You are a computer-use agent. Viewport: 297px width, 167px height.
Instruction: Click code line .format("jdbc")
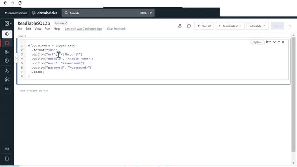coord(45,50)
